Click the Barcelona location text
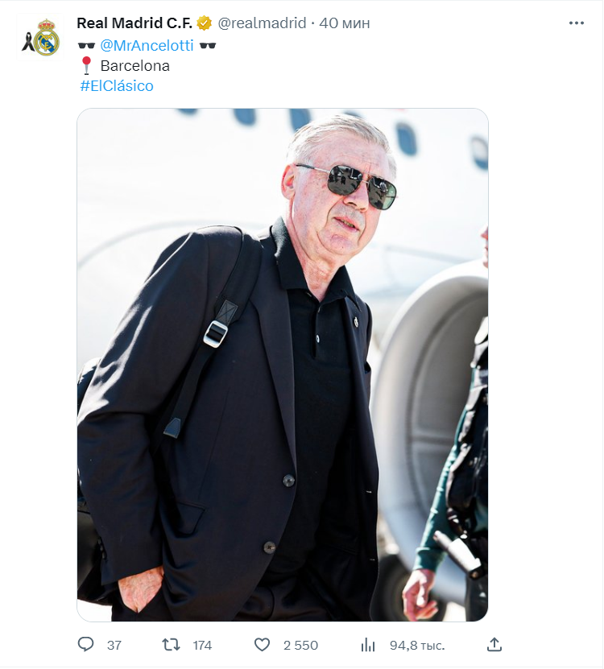Image resolution: width=604 pixels, height=669 pixels. [134, 66]
